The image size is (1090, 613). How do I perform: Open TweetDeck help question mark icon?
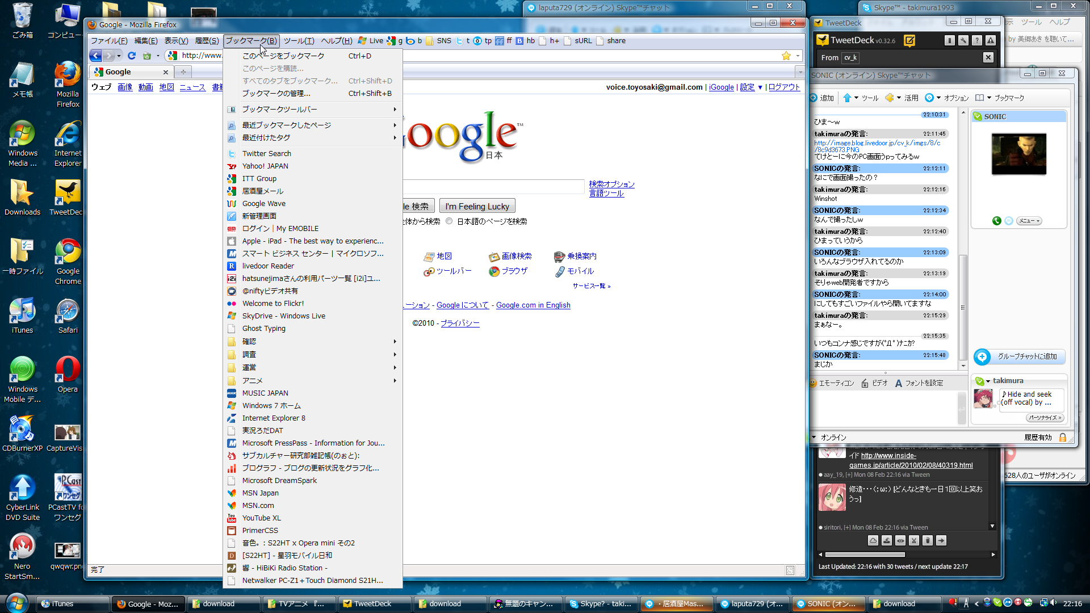[977, 40]
